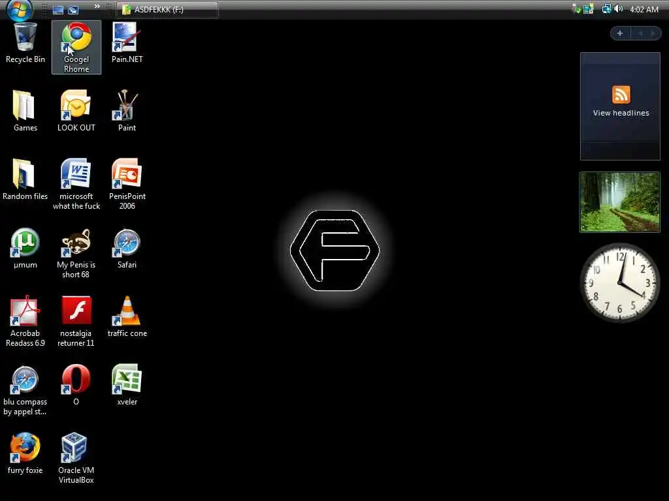Image resolution: width=669 pixels, height=501 pixels.
Task: Open the volume speaker tray icon
Action: coord(619,9)
